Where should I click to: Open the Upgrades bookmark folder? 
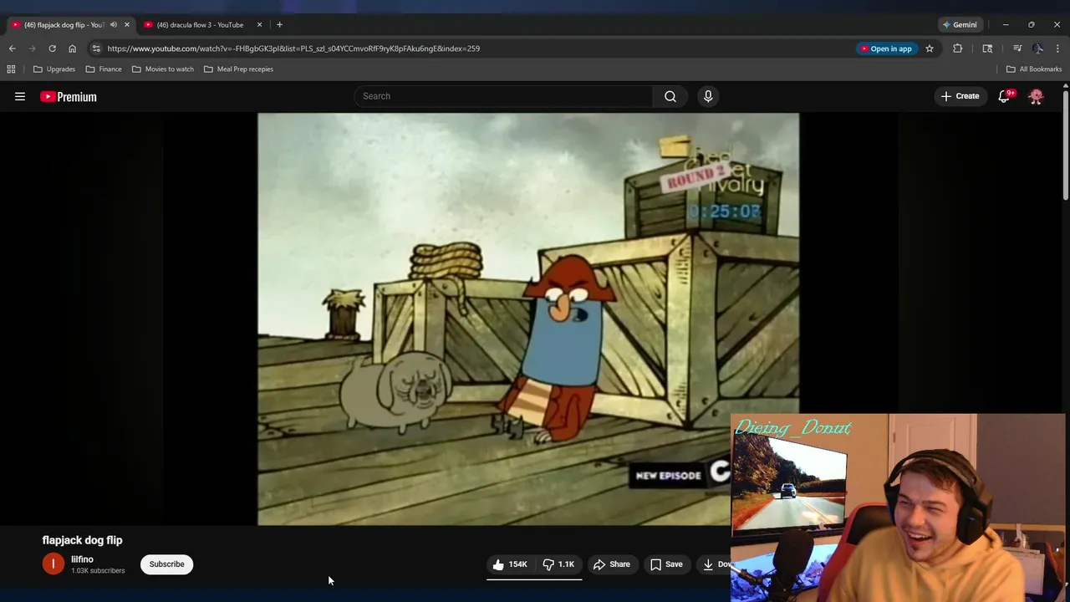click(x=54, y=69)
